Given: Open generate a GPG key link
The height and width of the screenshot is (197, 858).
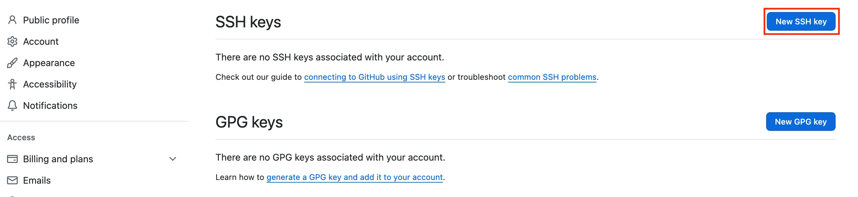Looking at the screenshot, I should pos(354,177).
